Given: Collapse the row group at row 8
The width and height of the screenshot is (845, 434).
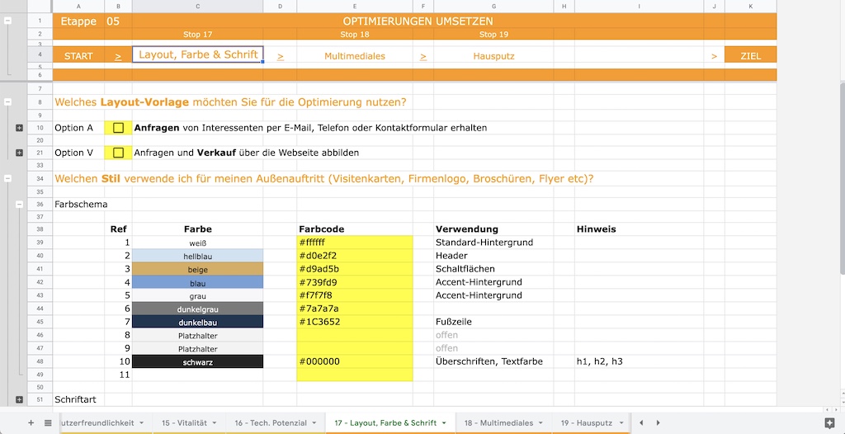Looking at the screenshot, I should pyautogui.click(x=7, y=101).
